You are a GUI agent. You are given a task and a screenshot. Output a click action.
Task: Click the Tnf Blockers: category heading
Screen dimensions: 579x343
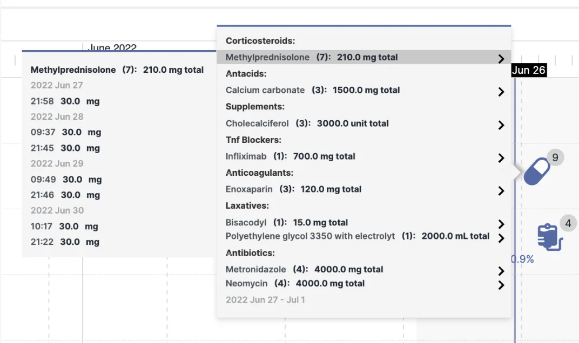click(253, 140)
